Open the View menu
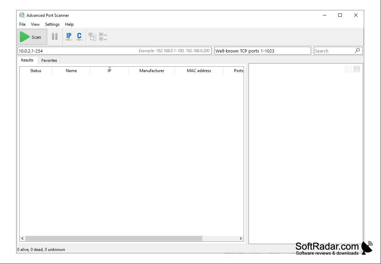Viewport: 381px width, 264px height. tap(35, 24)
